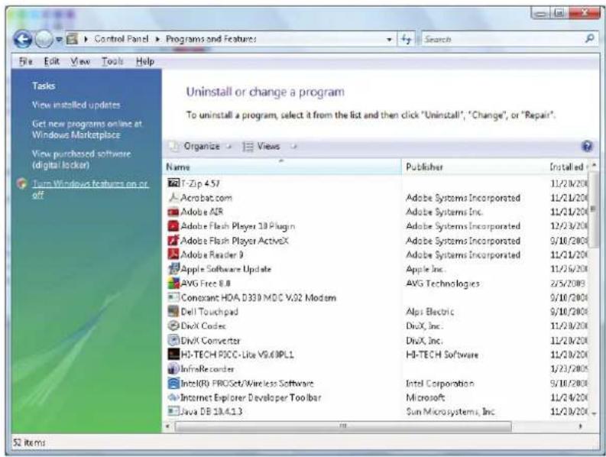This screenshot has height=457, width=606.
Task: Expand the address bar history dropdown
Action: point(389,40)
